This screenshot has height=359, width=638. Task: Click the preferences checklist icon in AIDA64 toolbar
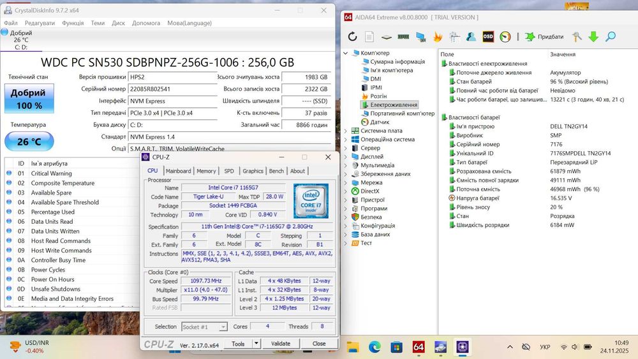tap(454, 37)
